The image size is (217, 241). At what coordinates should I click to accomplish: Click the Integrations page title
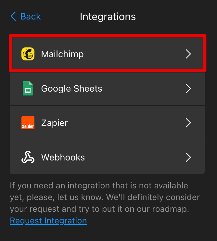click(108, 17)
